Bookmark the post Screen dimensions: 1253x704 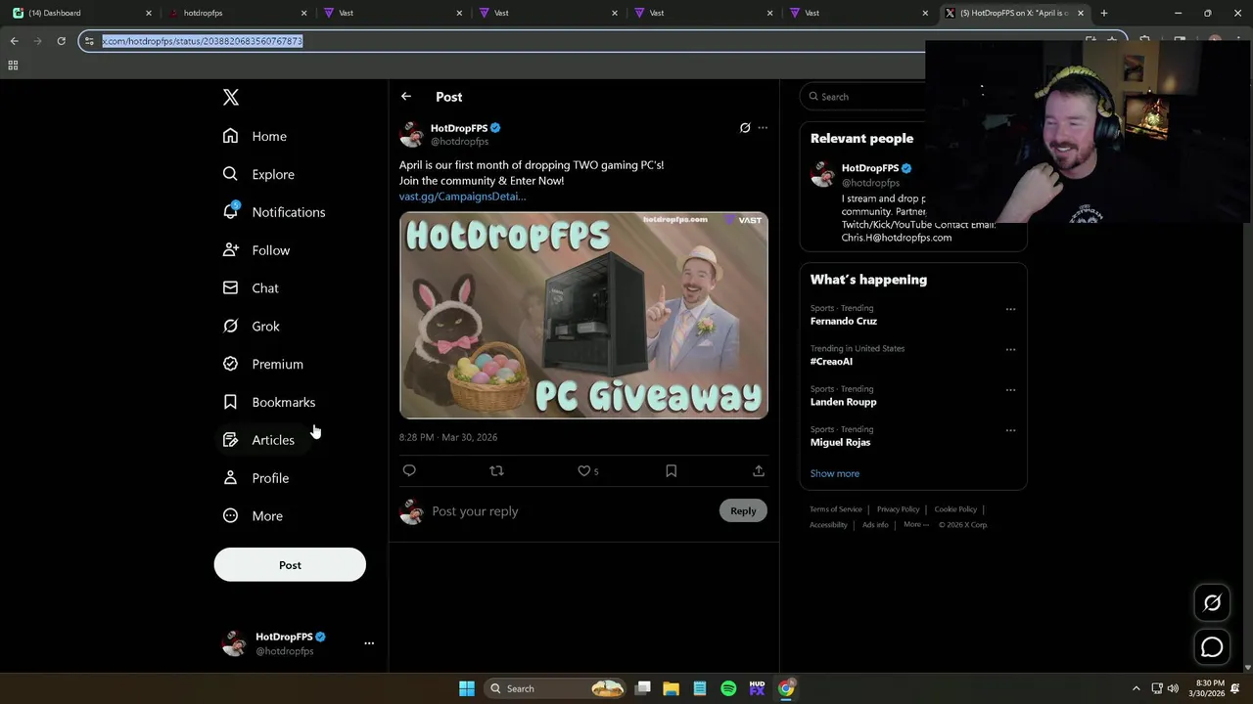[672, 471]
